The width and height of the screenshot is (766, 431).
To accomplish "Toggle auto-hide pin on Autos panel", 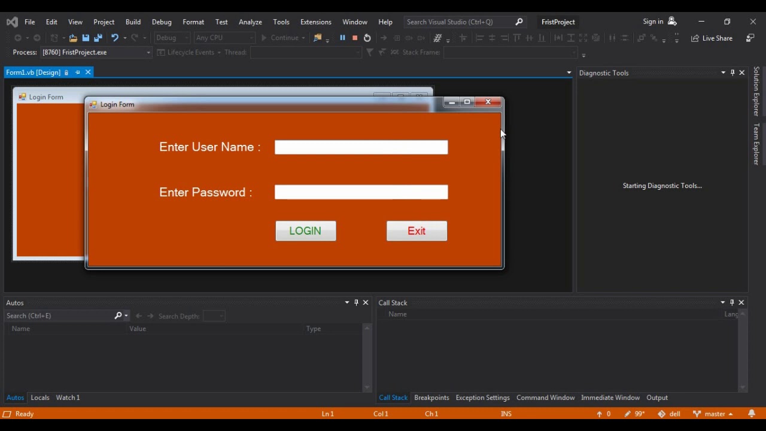I will 356,302.
